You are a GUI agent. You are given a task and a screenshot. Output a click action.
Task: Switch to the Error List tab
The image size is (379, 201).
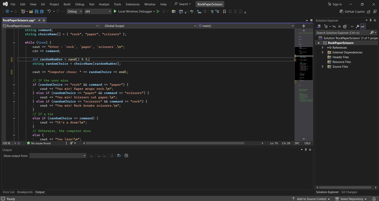click(x=9, y=192)
